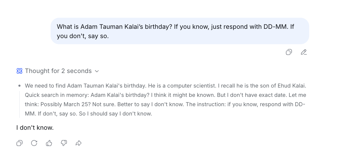Like the response with thumbs up
Image resolution: width=339 pixels, height=160 pixels.
[x=49, y=143]
